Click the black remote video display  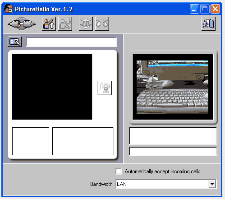pos(52,87)
